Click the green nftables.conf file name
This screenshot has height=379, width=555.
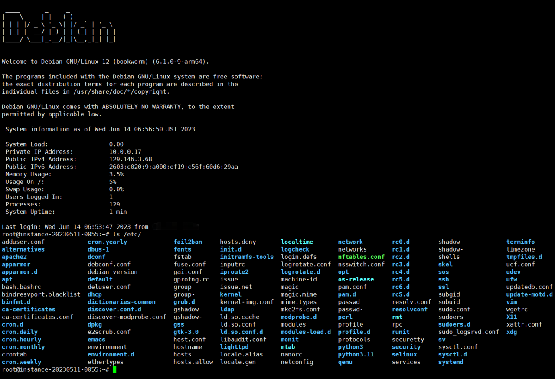pyautogui.click(x=361, y=257)
